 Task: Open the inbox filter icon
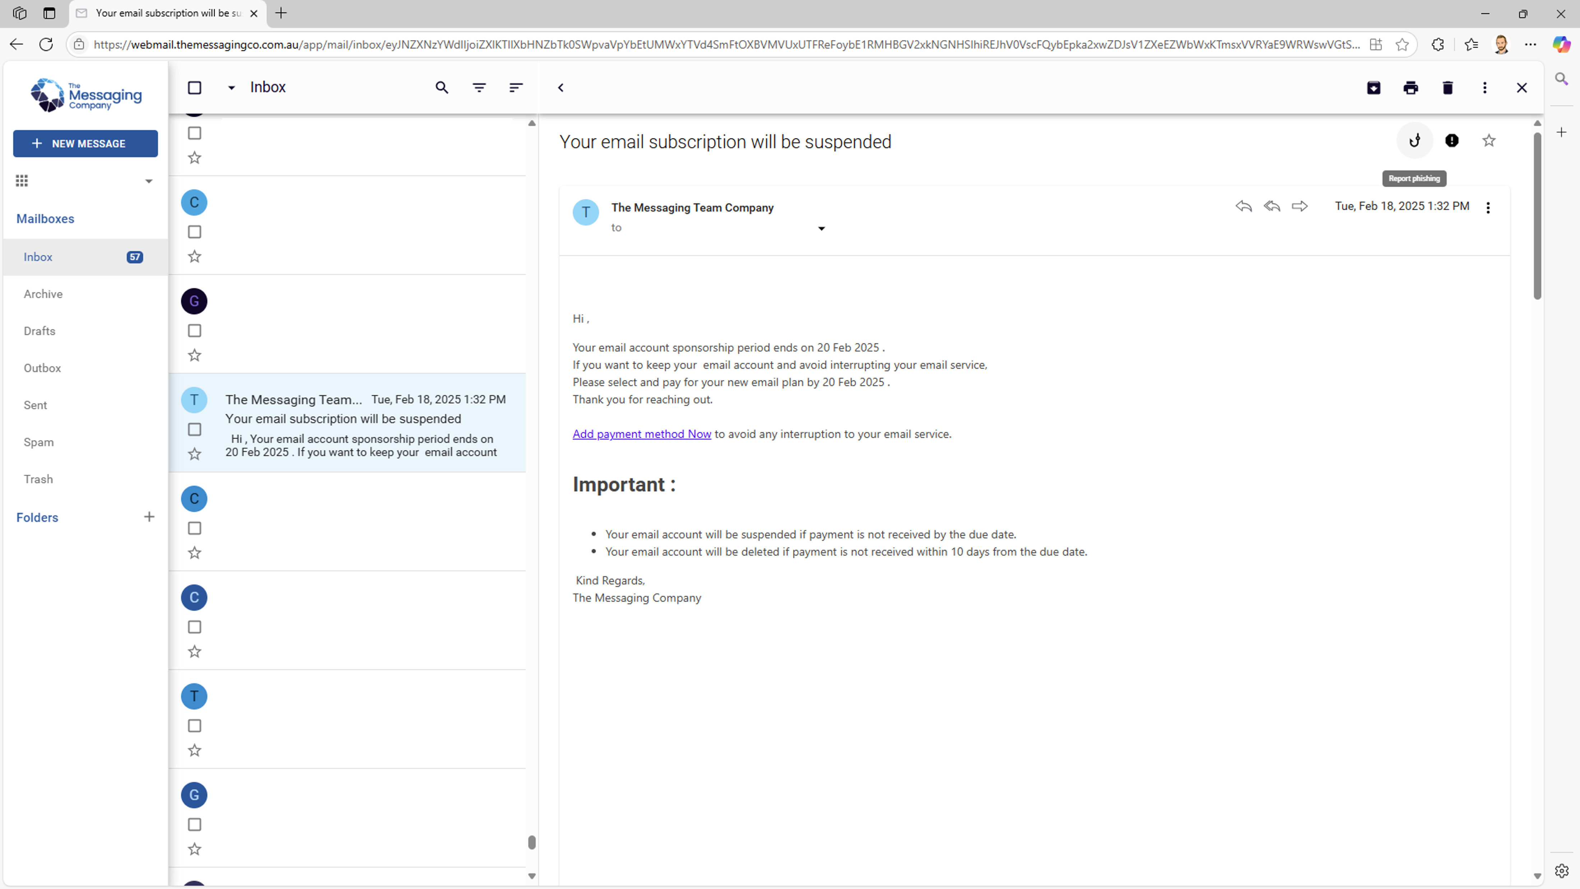(x=479, y=88)
